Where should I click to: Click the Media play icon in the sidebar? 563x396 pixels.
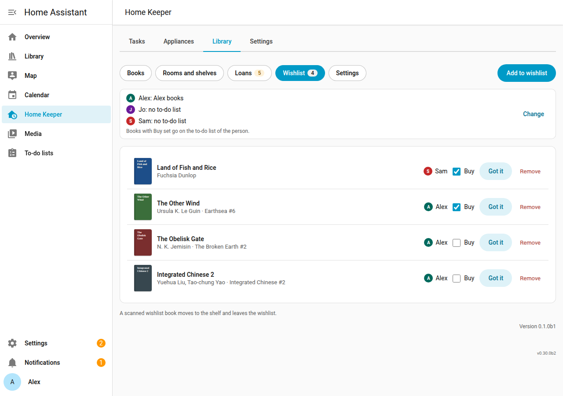pyautogui.click(x=12, y=134)
